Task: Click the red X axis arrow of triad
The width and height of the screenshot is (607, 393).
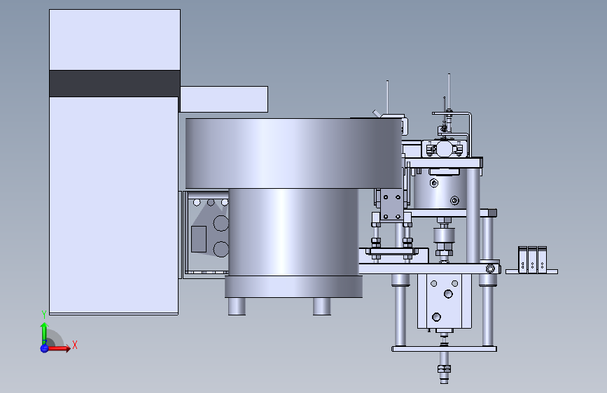Action: 59,348
